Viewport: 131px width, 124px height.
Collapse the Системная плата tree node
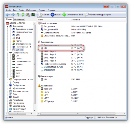(8, 53)
